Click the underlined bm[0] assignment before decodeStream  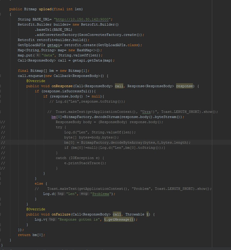click(x=56, y=117)
